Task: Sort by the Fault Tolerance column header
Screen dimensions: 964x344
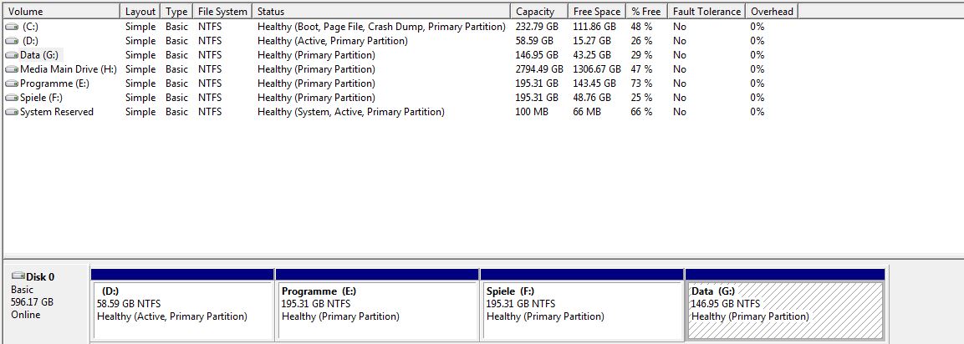Action: pos(706,11)
